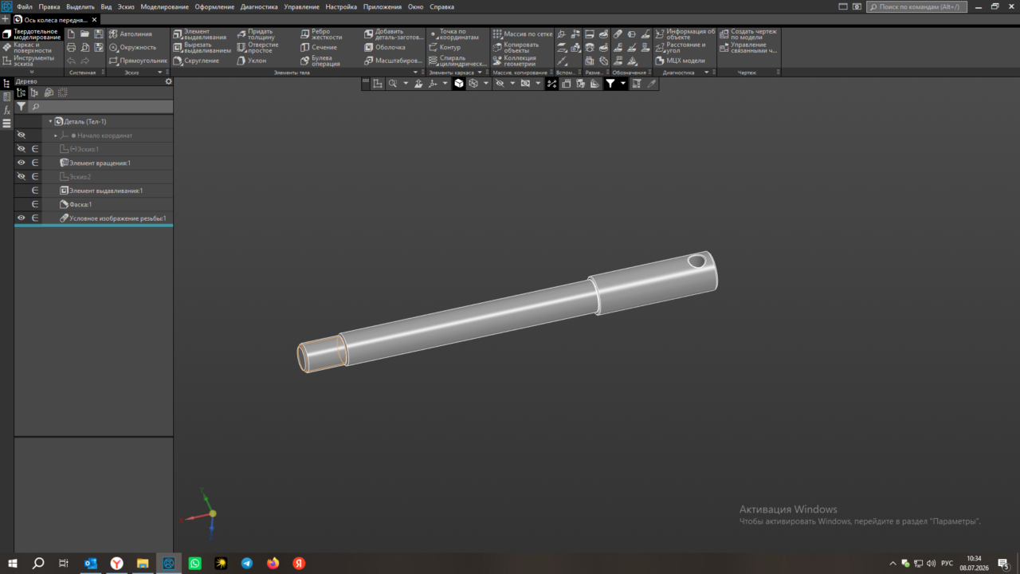This screenshot has height=574, width=1020.
Task: Click the Контур tool
Action: click(x=445, y=47)
